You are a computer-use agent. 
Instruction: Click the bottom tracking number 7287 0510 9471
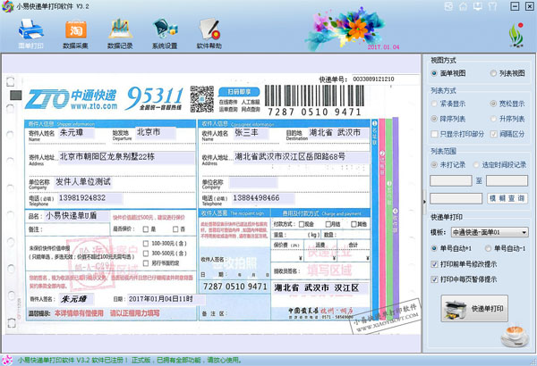pos(234,287)
